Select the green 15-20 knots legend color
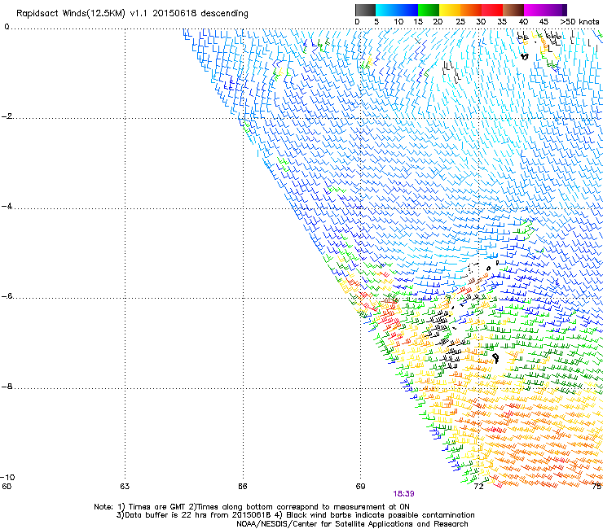The width and height of the screenshot is (603, 529). click(429, 10)
